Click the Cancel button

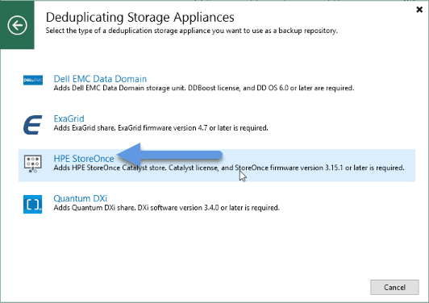(x=394, y=287)
